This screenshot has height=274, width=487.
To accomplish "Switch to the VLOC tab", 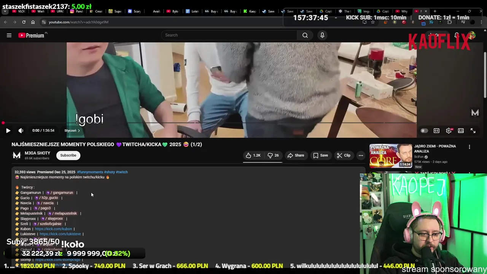I will 19,11.
